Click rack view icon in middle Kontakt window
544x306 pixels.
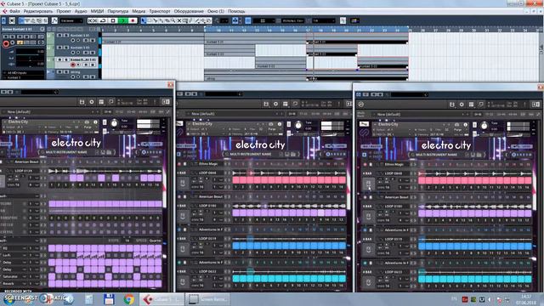[286, 104]
